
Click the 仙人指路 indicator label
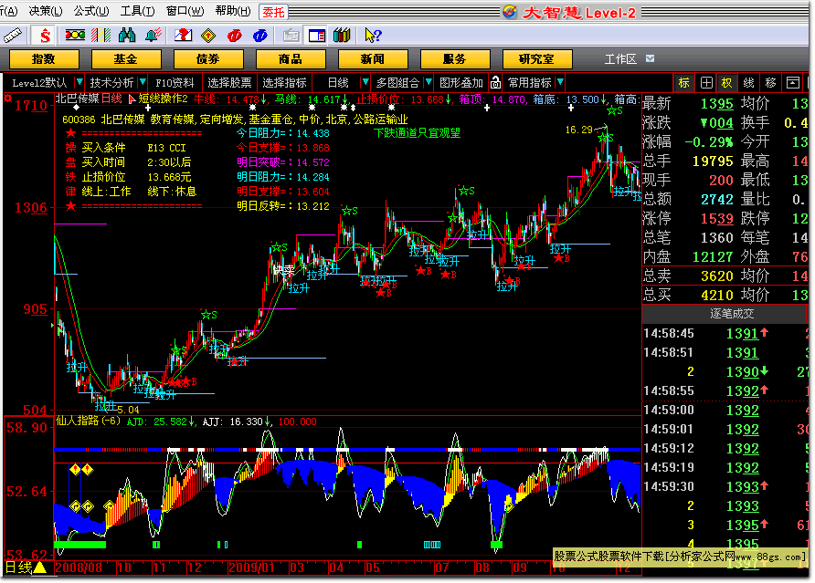[x=88, y=421]
